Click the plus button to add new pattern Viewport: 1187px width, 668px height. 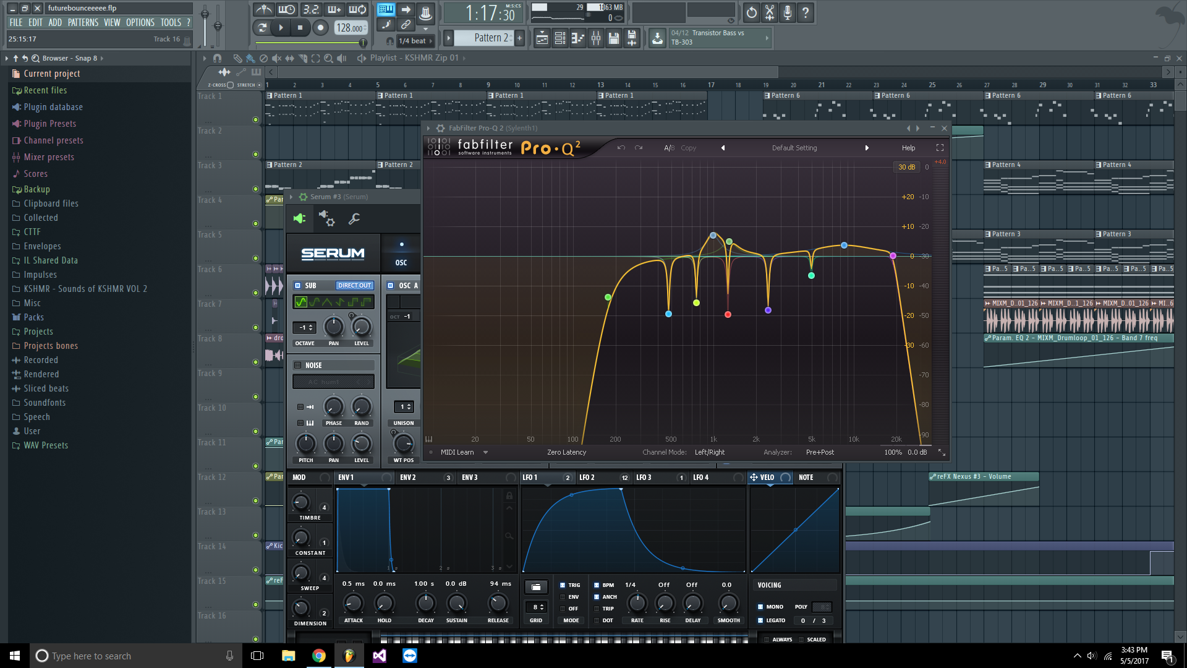pyautogui.click(x=520, y=38)
